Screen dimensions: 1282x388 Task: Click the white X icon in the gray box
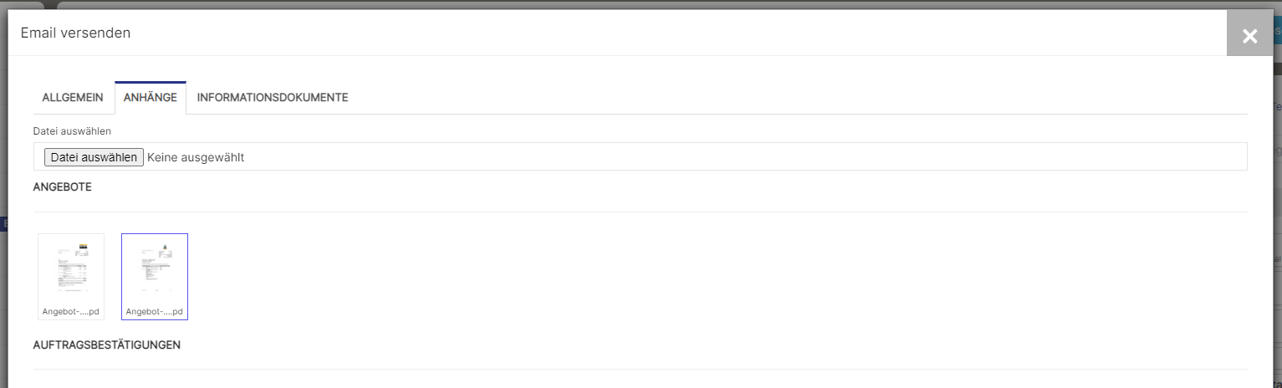1249,35
